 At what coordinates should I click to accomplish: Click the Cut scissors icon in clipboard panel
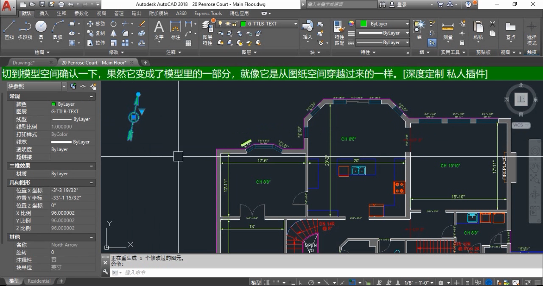[x=492, y=24]
